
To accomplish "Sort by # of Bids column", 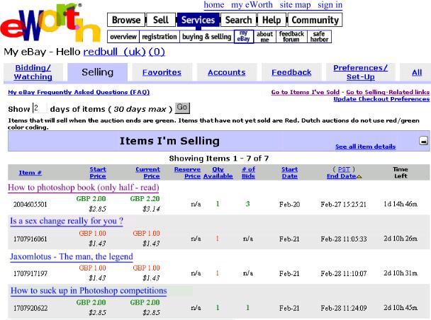I will [249, 173].
